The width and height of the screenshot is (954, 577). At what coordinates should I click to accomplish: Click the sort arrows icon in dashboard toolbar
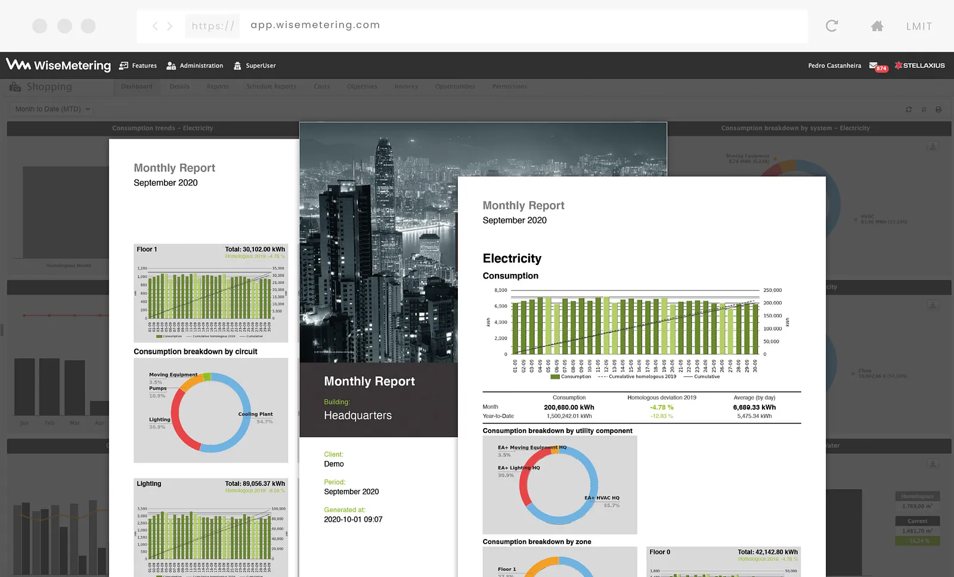tap(924, 110)
